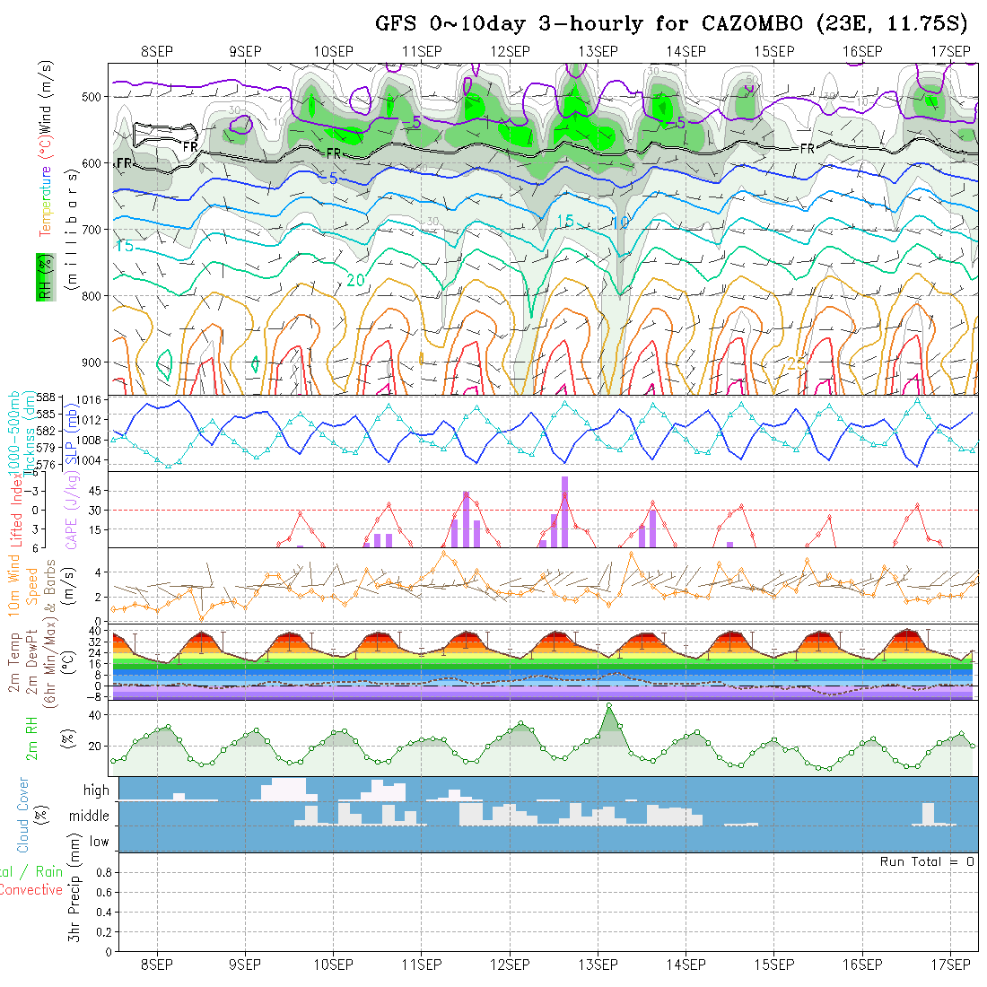
Task: Click the 'Convective' precipitation legend label
Action: pyautogui.click(x=31, y=890)
